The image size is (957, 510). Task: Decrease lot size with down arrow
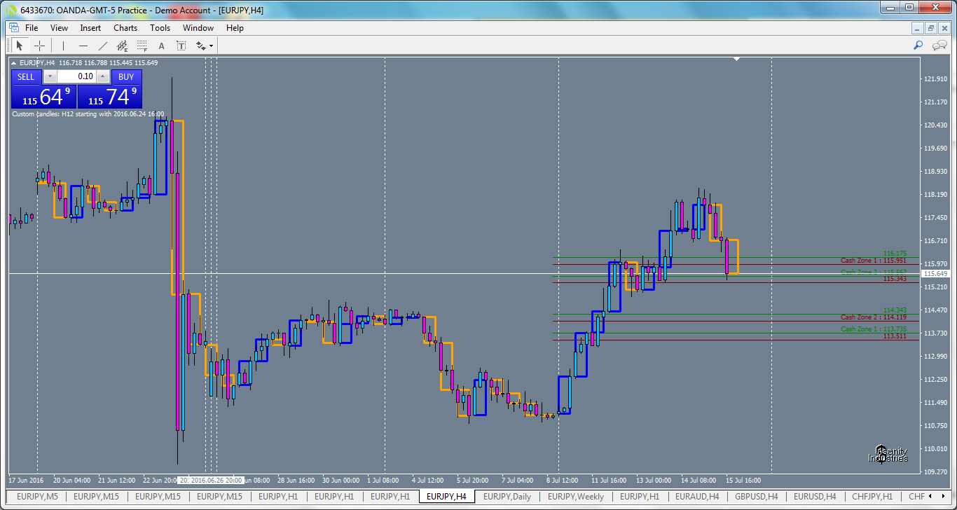point(50,76)
